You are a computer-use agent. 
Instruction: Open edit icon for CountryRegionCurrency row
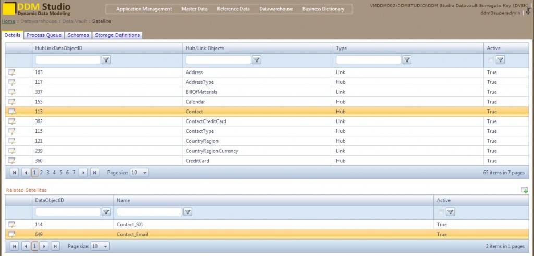point(12,151)
